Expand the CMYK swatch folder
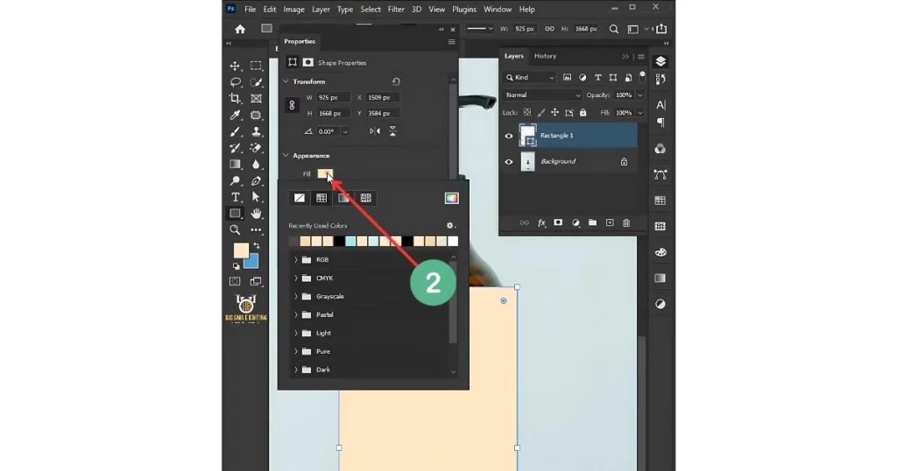Screen dimensions: 897x471 click(x=296, y=278)
